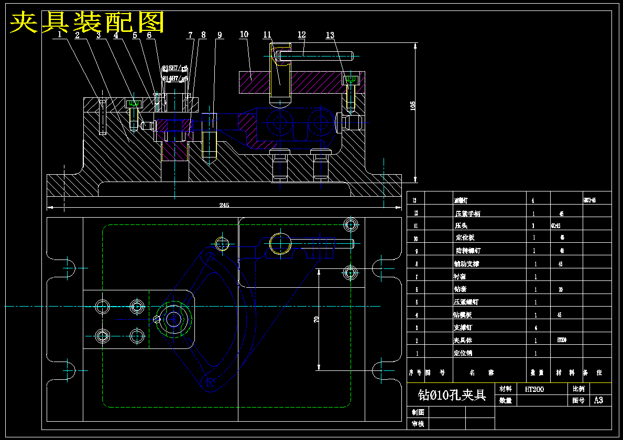Click the vertical height dimension 105
This screenshot has width=623, height=440.
point(412,106)
